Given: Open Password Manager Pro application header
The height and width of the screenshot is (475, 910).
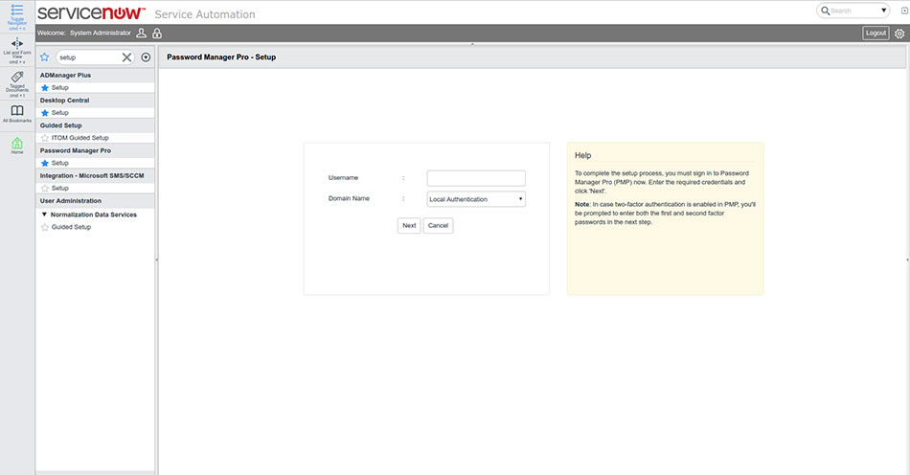Looking at the screenshot, I should pyautogui.click(x=95, y=150).
